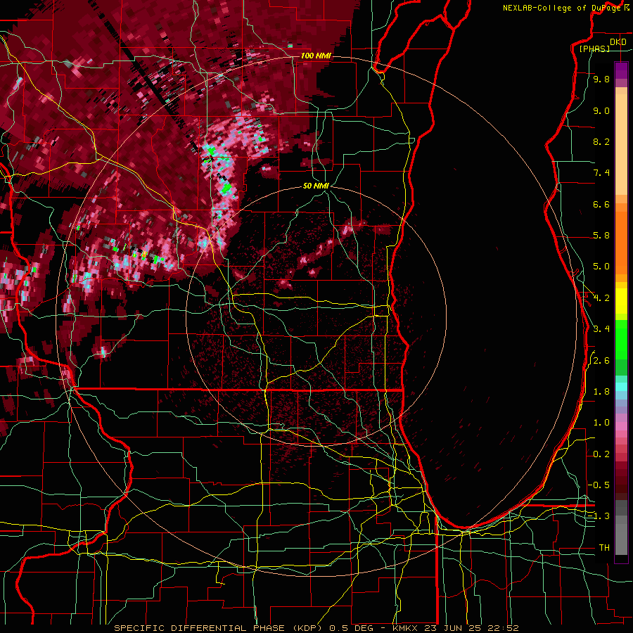Click the 5.0 color scale value
Image resolution: width=633 pixels, height=633 pixels.
(601, 267)
